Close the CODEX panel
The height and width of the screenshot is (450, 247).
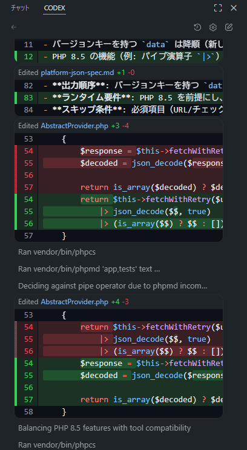coord(234,8)
